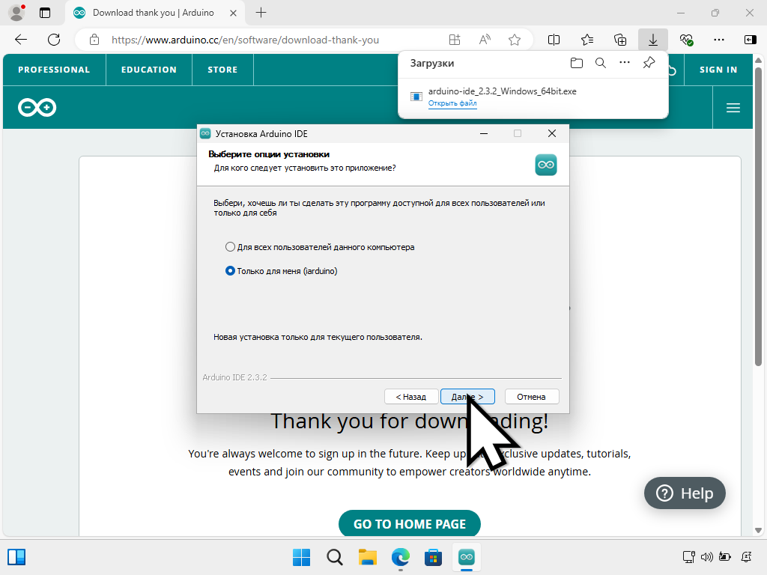Viewport: 767px width, 575px height.
Task: Open a new browser tab
Action: coord(261,13)
